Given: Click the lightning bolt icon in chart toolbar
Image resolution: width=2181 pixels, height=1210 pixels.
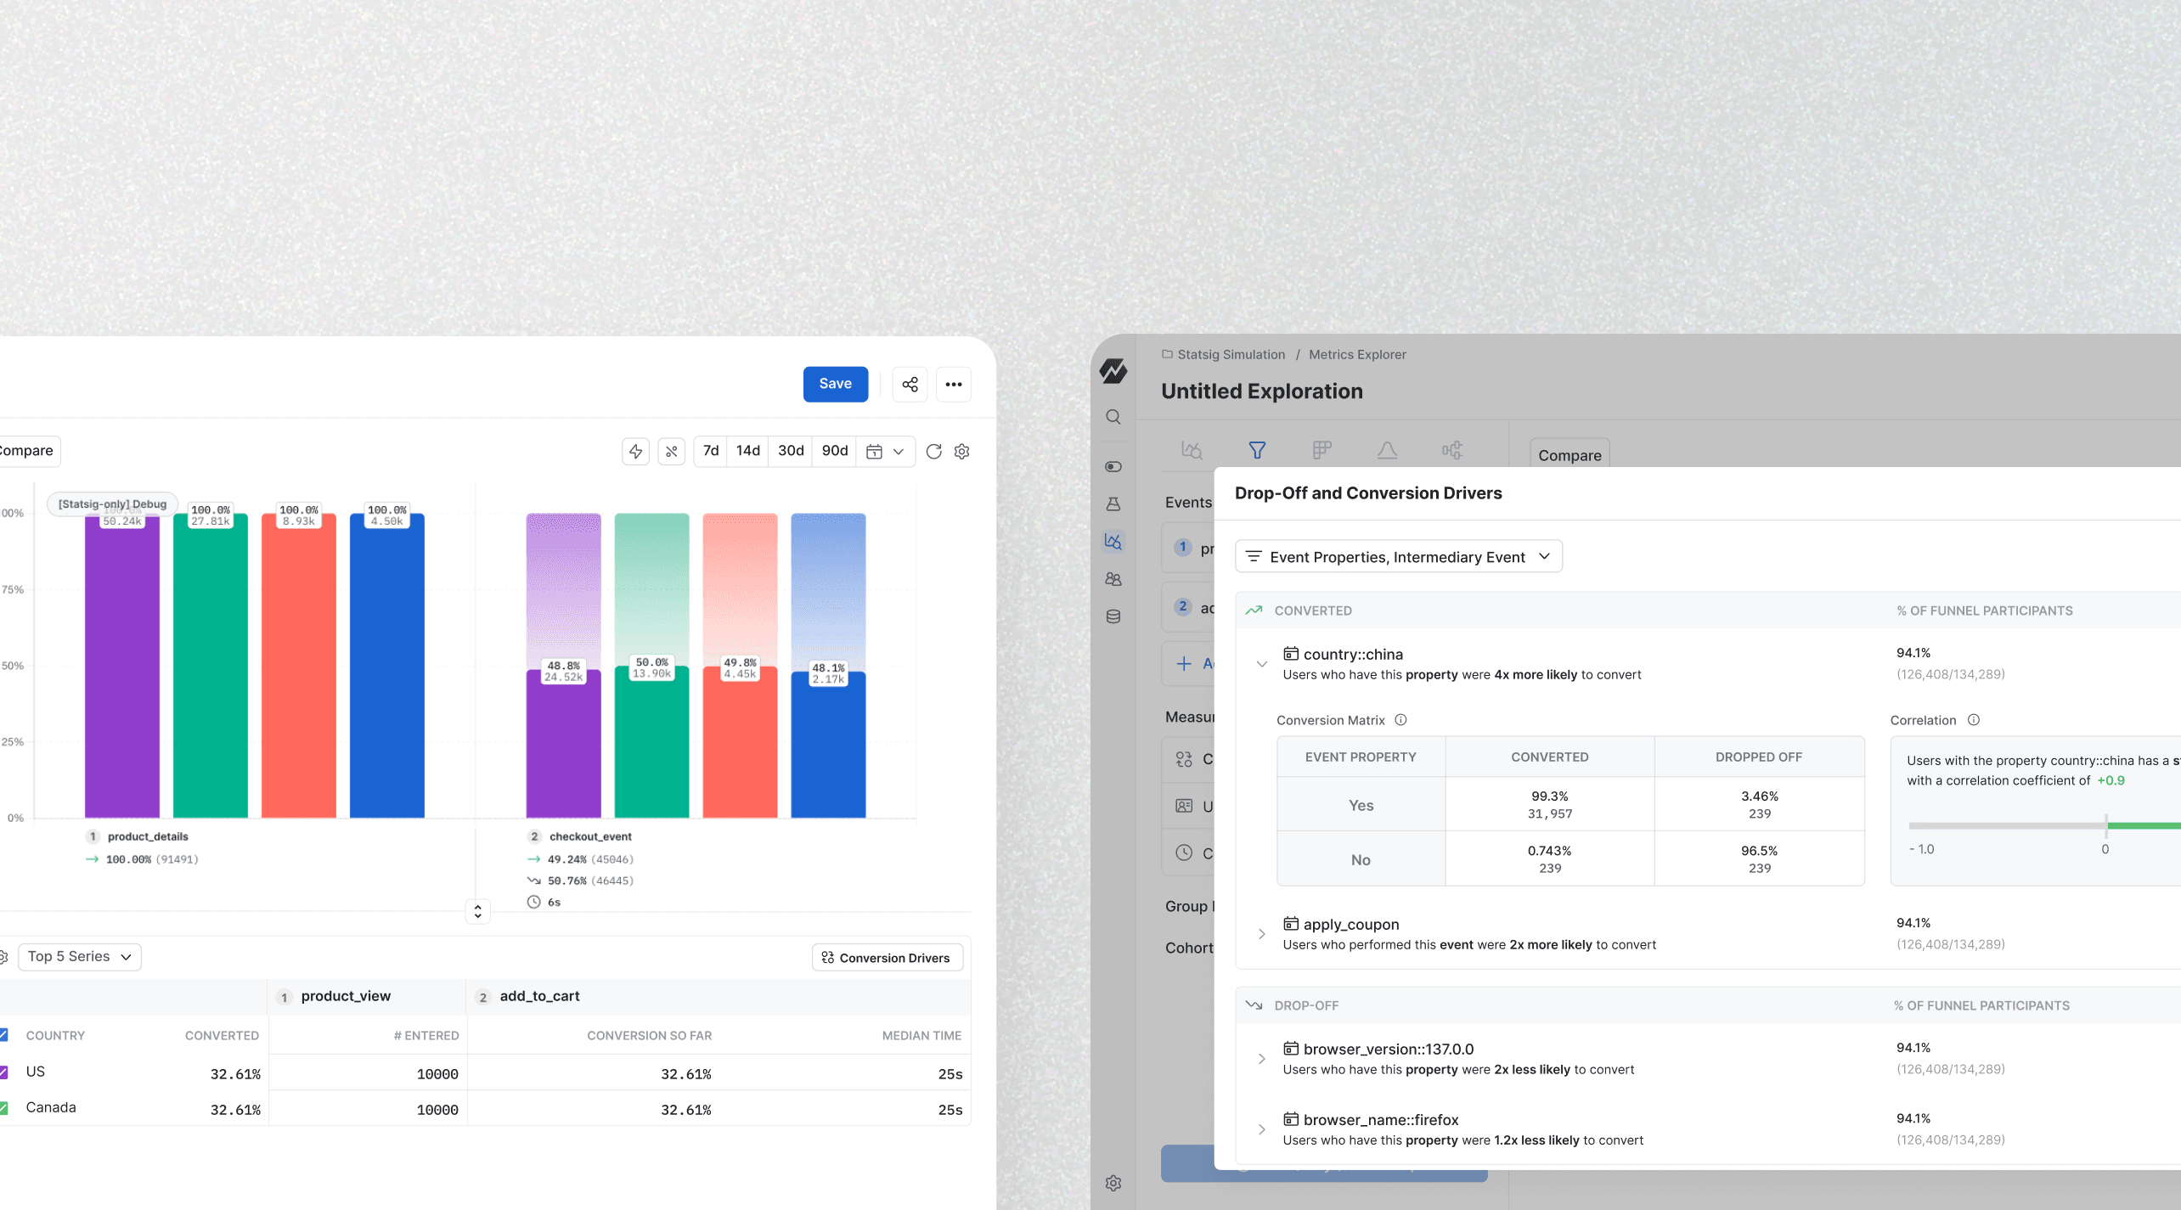Looking at the screenshot, I should [635, 452].
